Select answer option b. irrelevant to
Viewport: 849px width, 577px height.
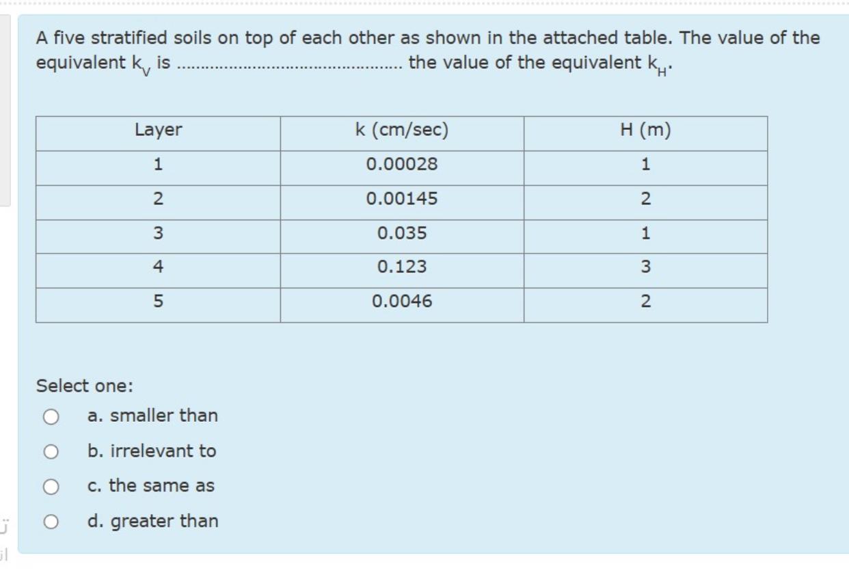point(52,451)
